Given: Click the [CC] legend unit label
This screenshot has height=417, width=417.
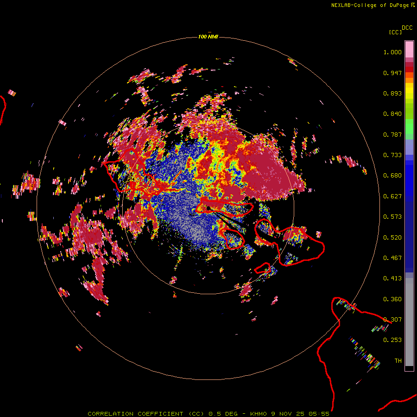Looking at the screenshot, I should 395,32.
